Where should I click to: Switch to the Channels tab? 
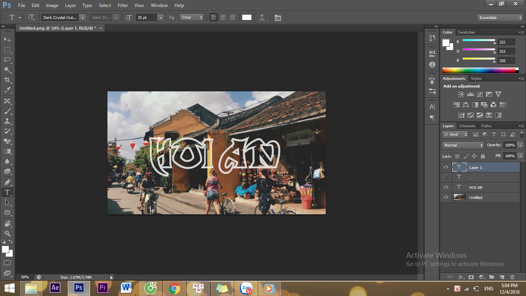click(467, 126)
